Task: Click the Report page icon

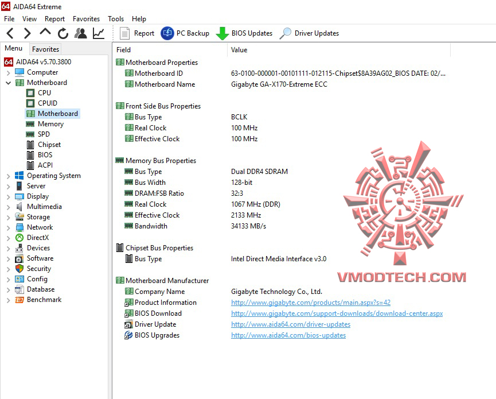Action: pyautogui.click(x=124, y=33)
